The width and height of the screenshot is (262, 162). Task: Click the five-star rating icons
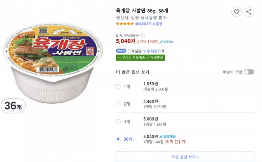(x=125, y=24)
